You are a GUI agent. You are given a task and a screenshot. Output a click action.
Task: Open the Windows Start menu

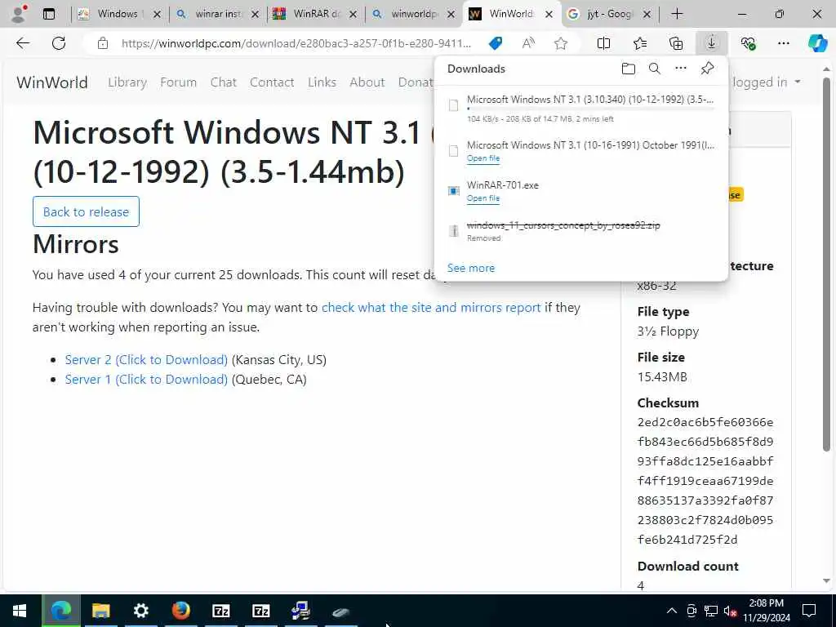[20, 611]
